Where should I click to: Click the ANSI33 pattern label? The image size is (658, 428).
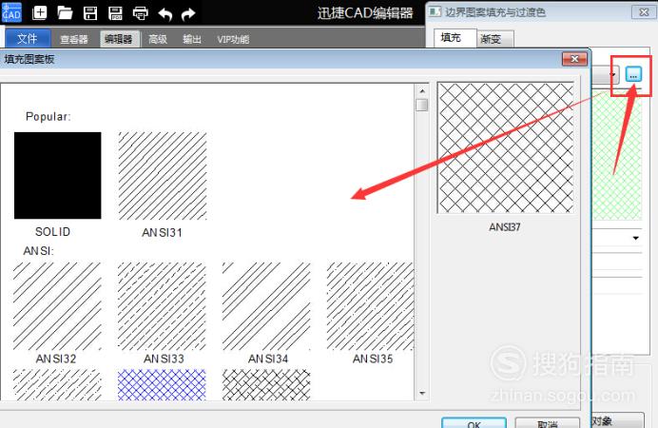(164, 359)
